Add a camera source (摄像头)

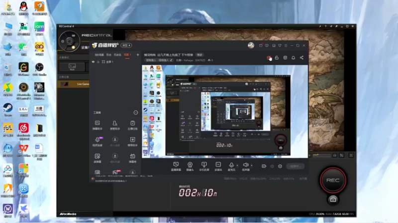pos(190,167)
